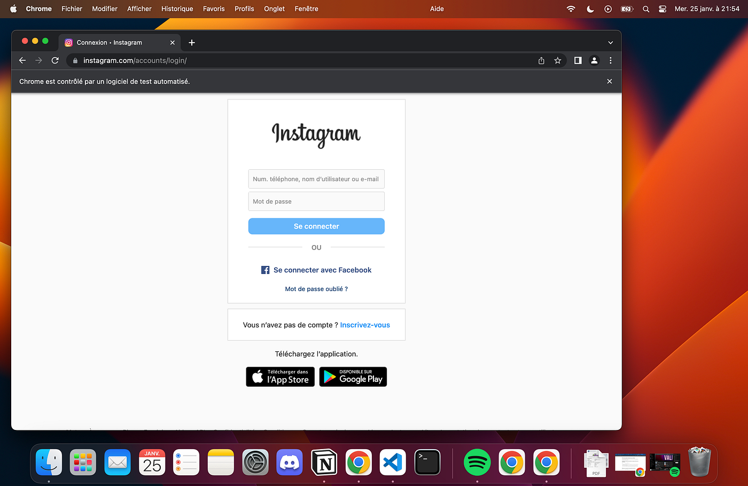Open the minimized PDF document in the Dock
748x486 pixels.
coord(596,463)
